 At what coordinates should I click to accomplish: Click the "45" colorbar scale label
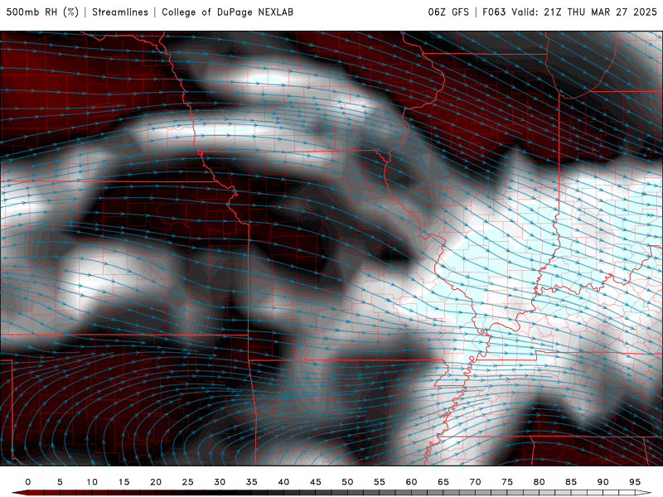[316, 482]
